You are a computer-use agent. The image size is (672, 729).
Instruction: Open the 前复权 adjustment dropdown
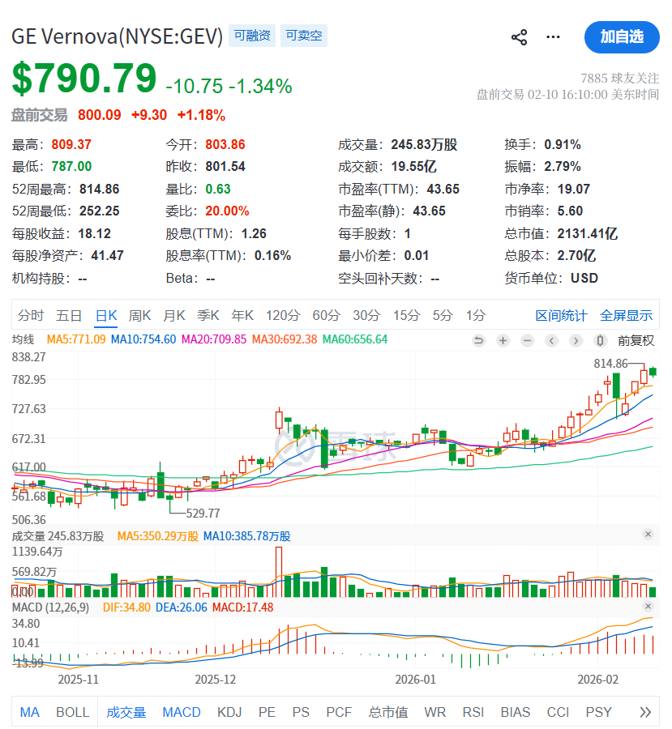[636, 341]
